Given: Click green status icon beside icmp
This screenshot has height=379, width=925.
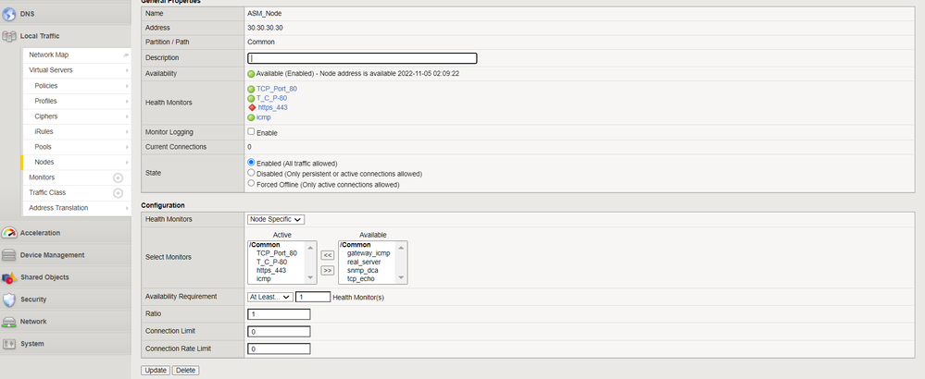Looking at the screenshot, I should coord(251,117).
